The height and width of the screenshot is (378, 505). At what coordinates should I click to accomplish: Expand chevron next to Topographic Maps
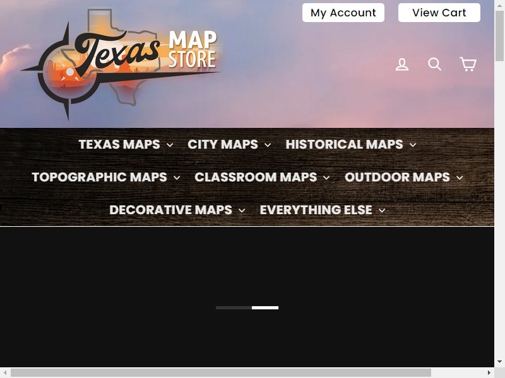[x=177, y=178]
